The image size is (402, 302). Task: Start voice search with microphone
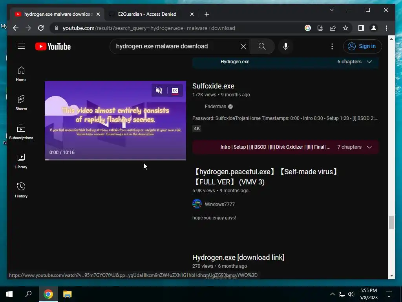click(x=286, y=46)
